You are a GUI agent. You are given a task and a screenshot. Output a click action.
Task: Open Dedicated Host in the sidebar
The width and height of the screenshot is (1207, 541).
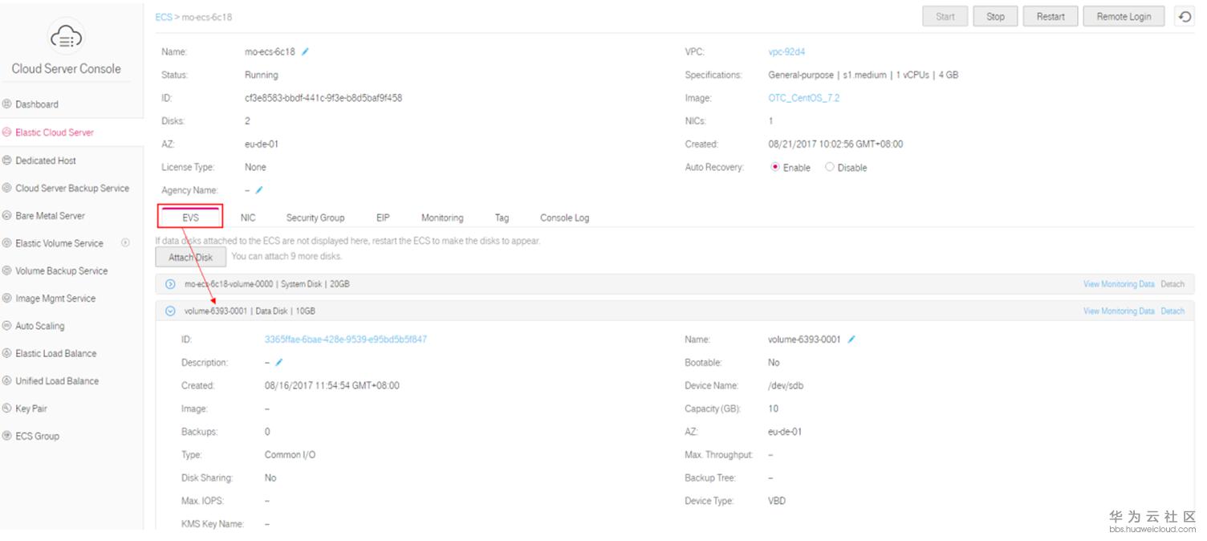point(46,161)
